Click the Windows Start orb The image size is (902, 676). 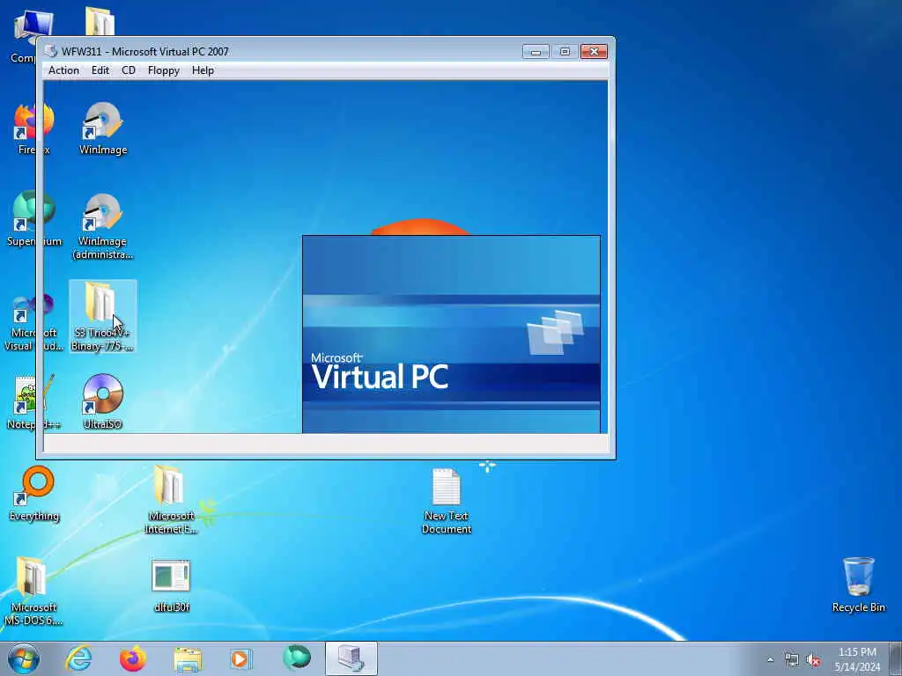pyautogui.click(x=24, y=658)
